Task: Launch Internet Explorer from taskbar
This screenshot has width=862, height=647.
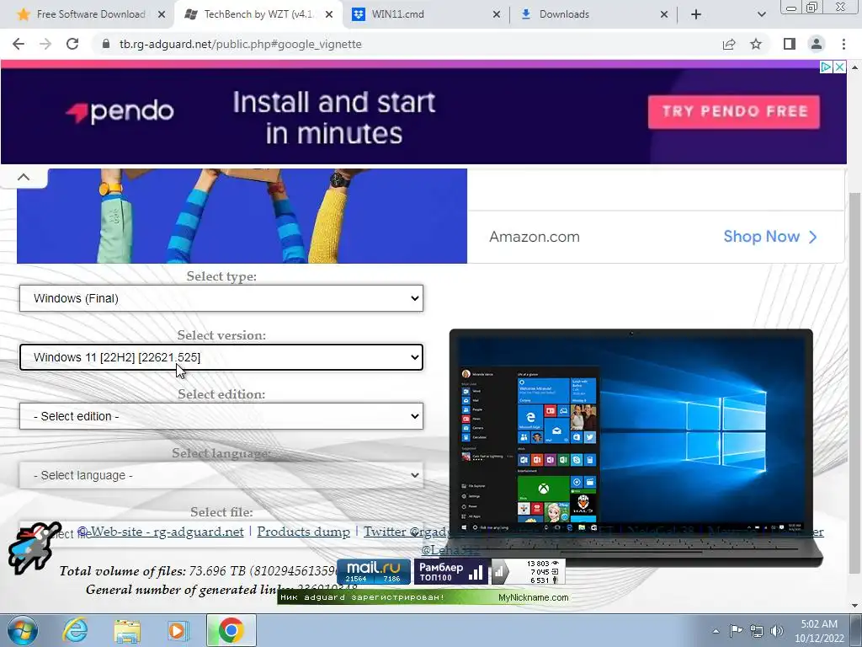Action: 75,630
